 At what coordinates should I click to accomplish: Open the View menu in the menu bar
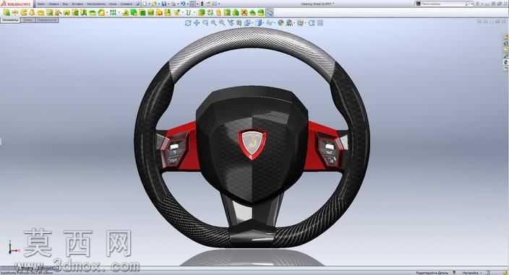pos(65,4)
